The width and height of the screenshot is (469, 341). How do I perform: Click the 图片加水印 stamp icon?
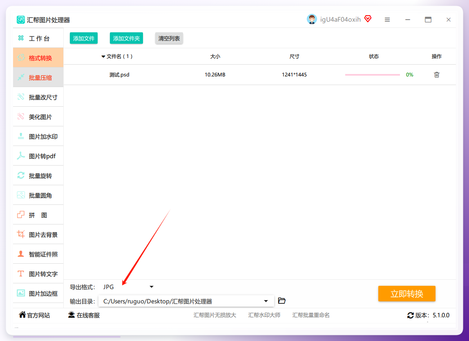[21, 136]
